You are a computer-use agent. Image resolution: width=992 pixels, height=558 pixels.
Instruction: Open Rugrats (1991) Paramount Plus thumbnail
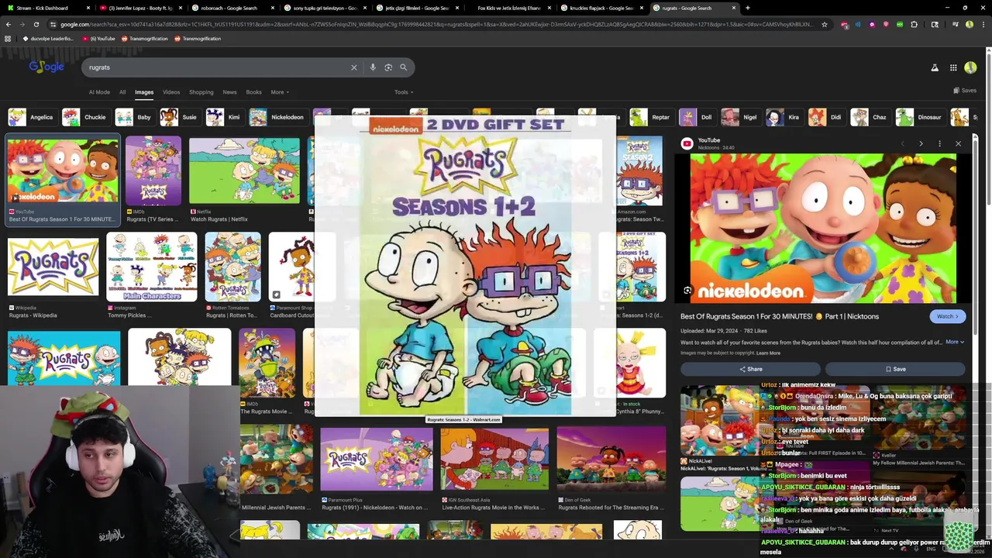[x=377, y=460]
